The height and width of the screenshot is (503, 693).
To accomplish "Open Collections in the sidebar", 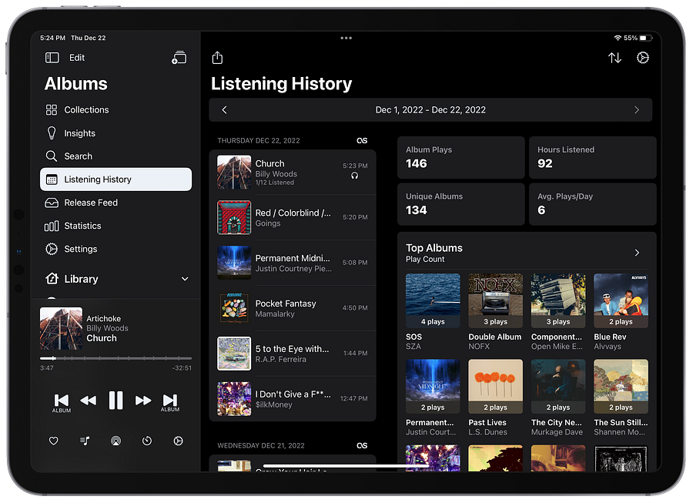I will tap(115, 109).
